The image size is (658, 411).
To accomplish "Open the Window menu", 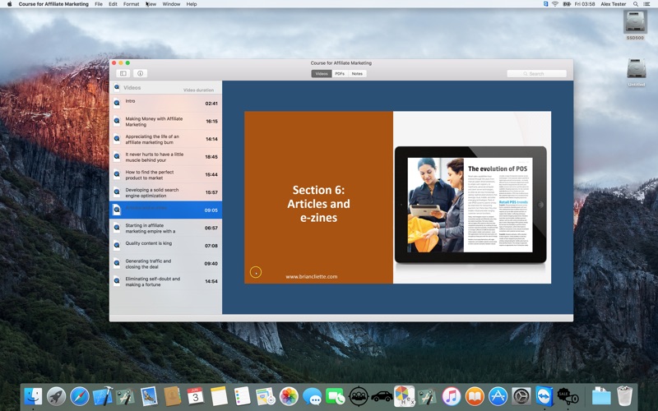I will tap(171, 4).
